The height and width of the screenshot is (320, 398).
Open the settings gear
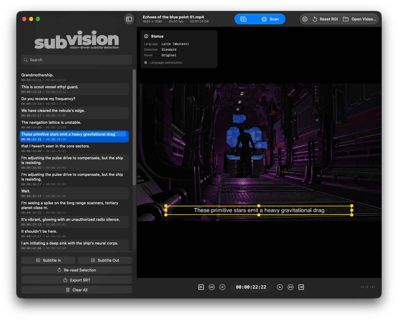(305, 19)
